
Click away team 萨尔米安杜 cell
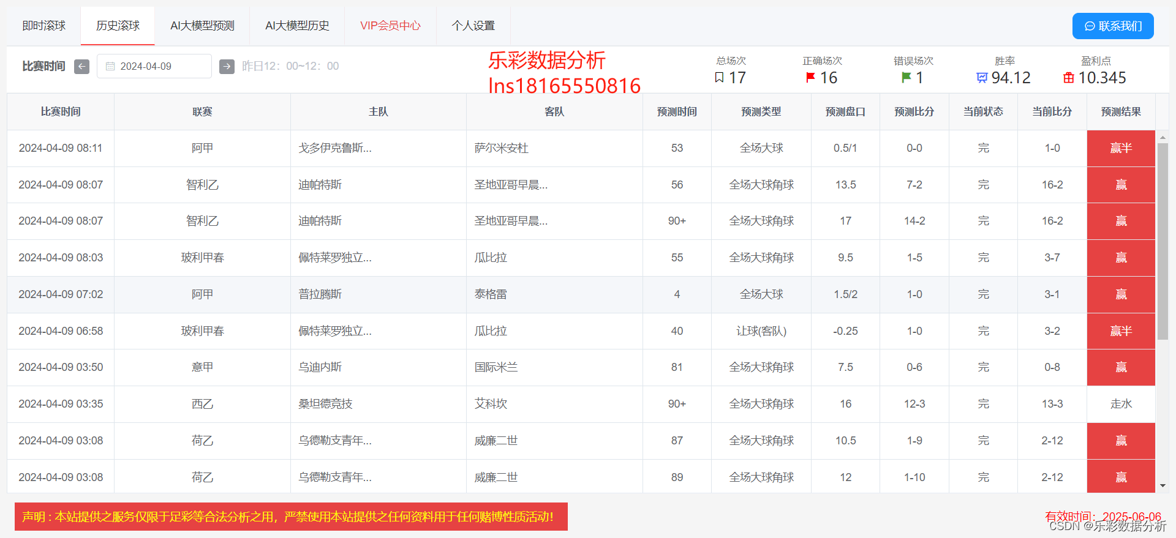pos(554,148)
